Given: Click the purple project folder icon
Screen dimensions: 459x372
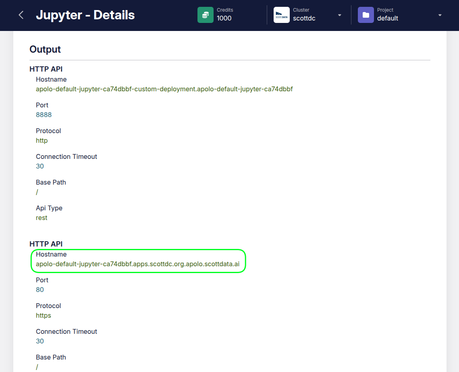Looking at the screenshot, I should (x=366, y=15).
